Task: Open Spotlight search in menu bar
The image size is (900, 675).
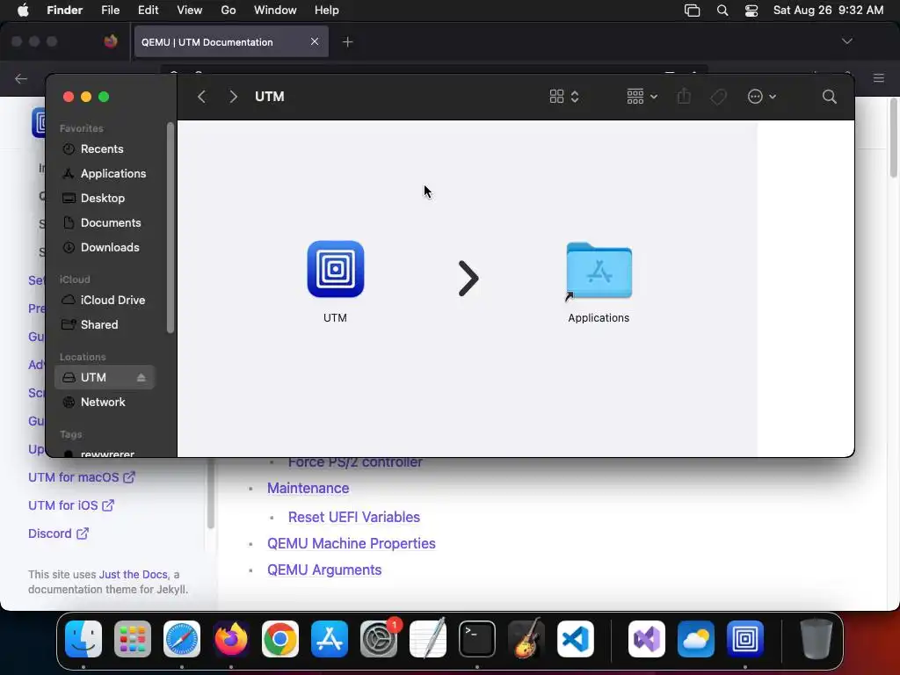Action: (722, 11)
